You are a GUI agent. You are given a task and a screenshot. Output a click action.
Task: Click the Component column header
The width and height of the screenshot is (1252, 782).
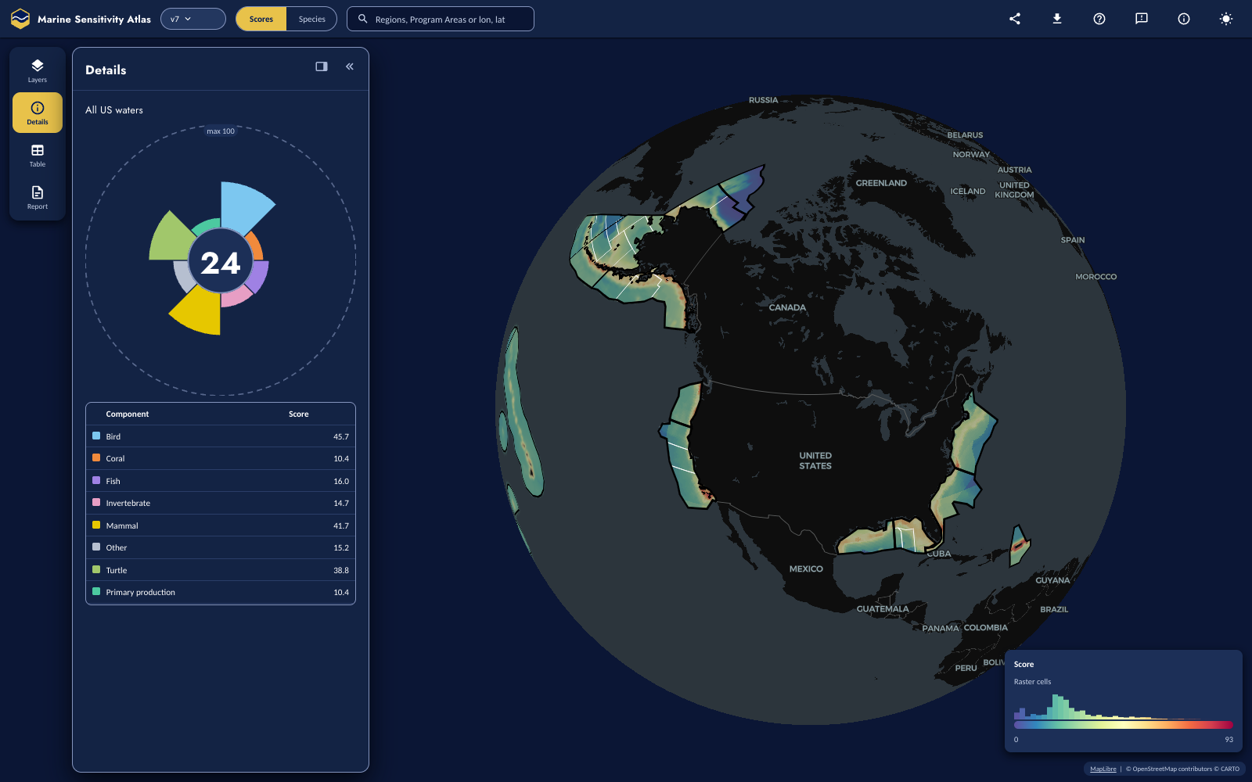point(127,414)
